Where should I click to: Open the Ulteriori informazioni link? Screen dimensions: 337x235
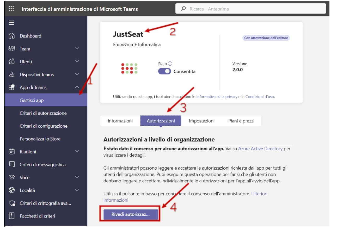[185, 197]
